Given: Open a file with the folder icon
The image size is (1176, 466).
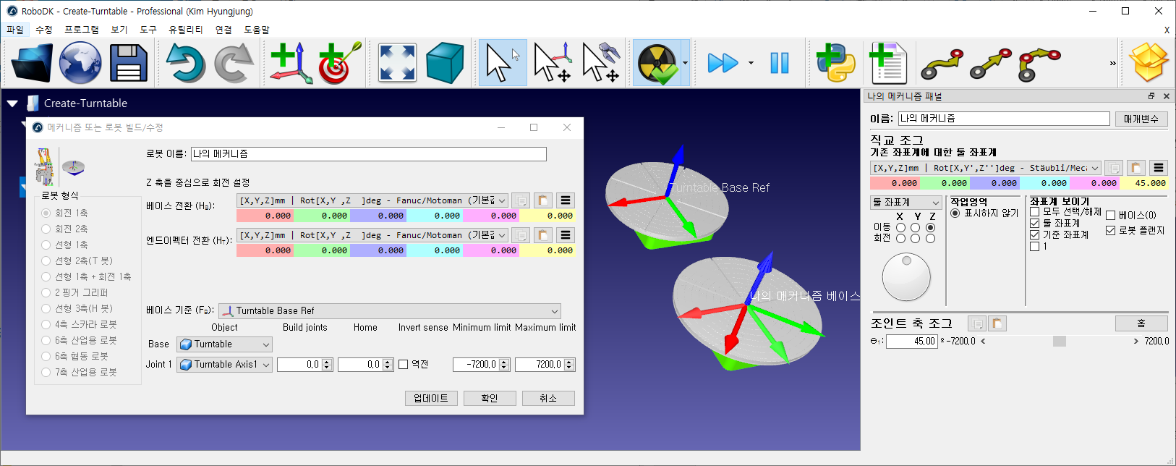Looking at the screenshot, I should point(33,63).
